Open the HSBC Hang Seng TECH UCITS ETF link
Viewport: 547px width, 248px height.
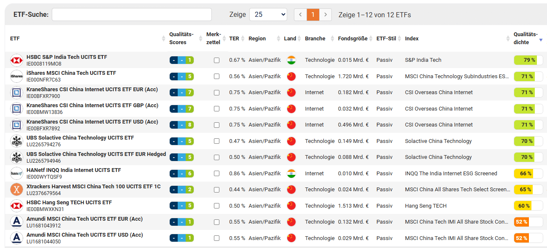pos(69,203)
